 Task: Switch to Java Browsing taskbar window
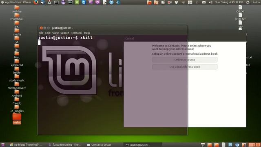(65, 145)
